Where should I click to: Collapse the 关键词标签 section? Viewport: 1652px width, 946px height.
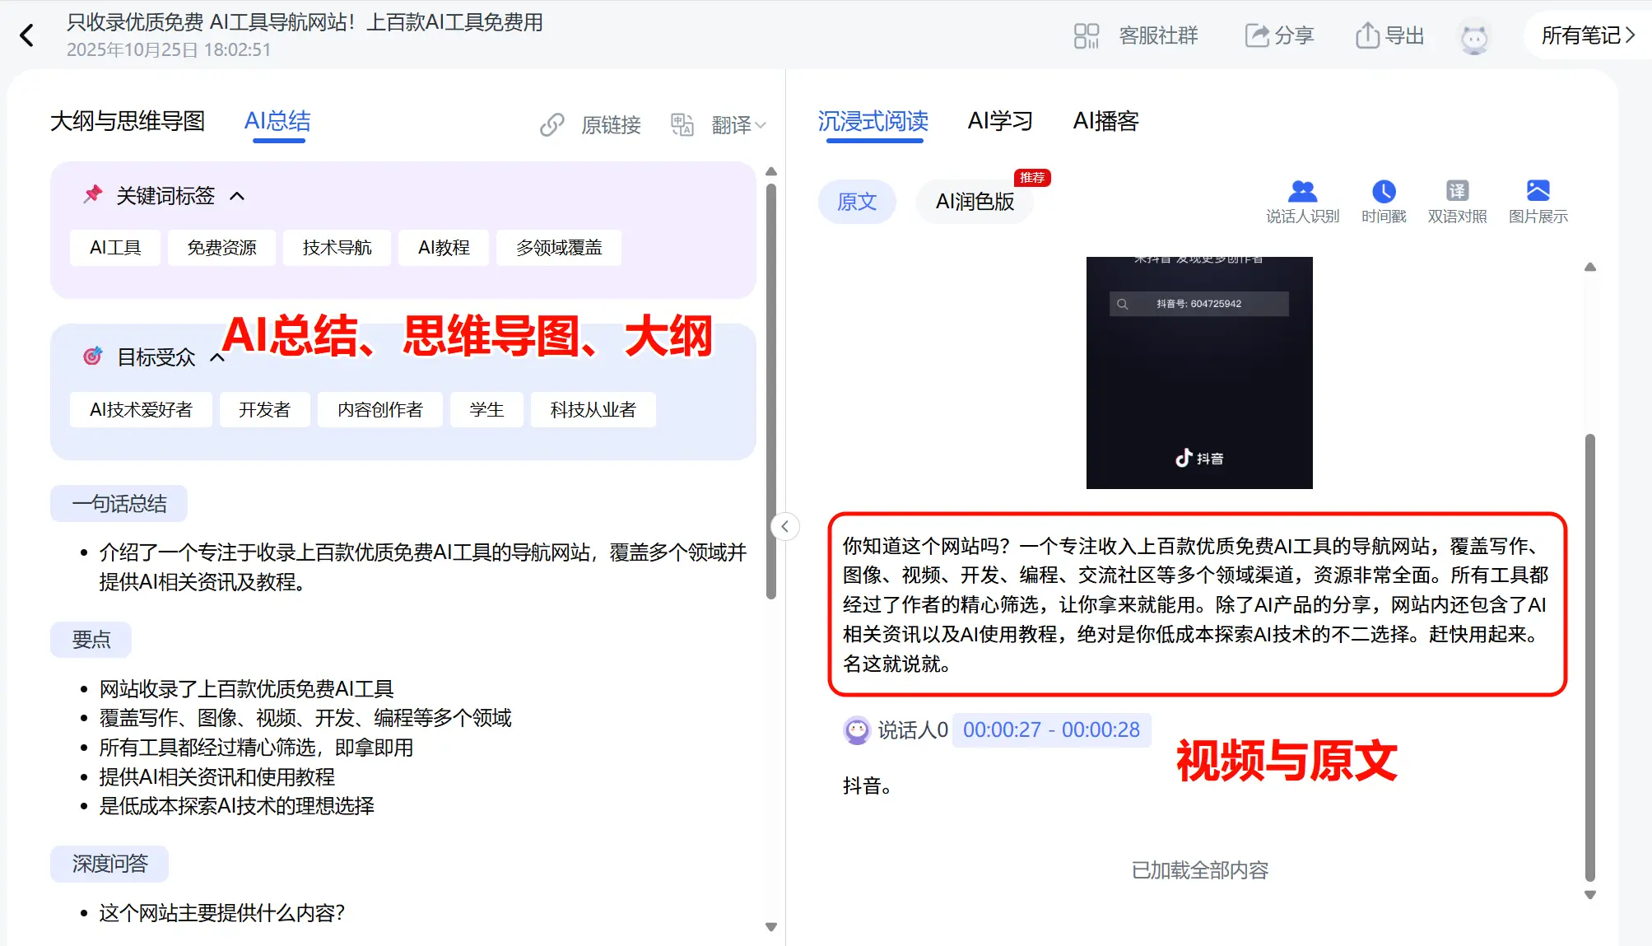(237, 196)
